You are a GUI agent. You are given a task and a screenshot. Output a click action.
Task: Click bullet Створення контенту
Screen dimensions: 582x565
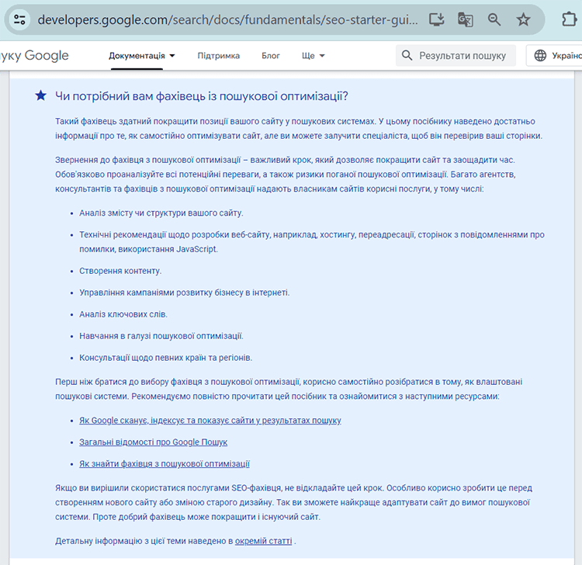pos(120,271)
